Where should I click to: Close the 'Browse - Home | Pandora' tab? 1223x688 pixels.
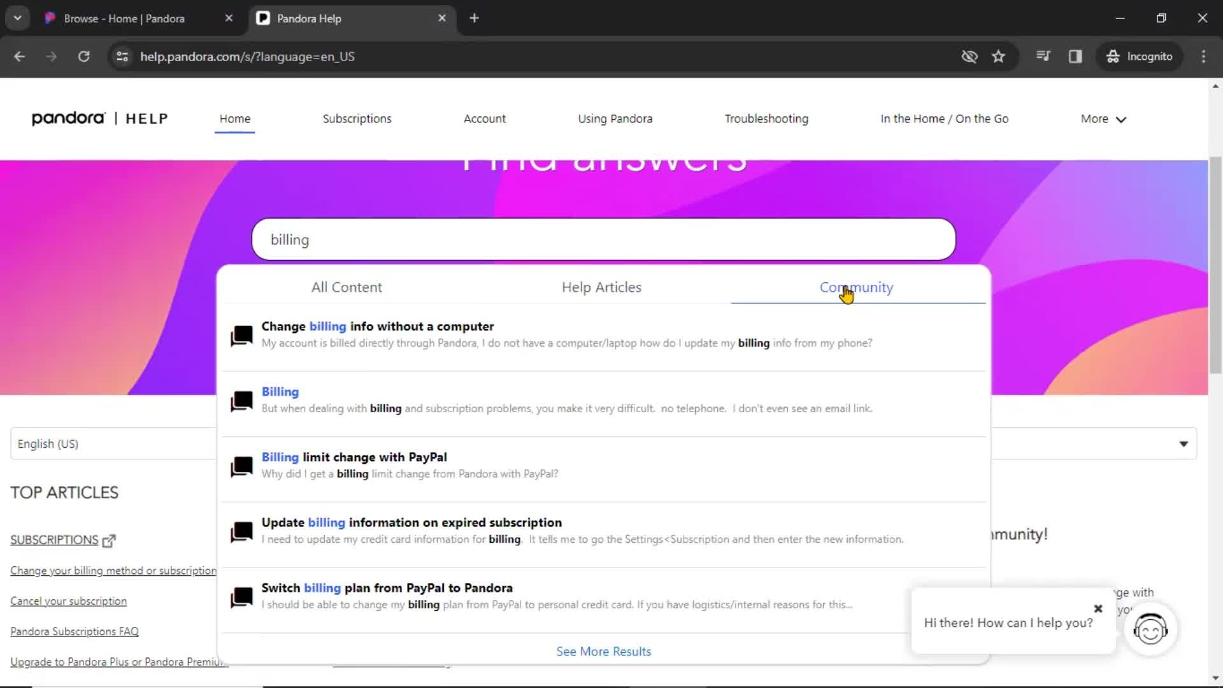229,18
